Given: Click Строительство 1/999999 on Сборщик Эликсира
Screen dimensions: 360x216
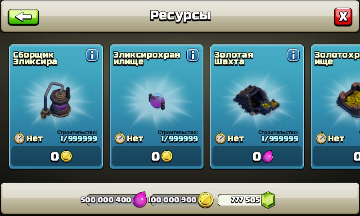Looking at the screenshot, I should click(77, 136).
